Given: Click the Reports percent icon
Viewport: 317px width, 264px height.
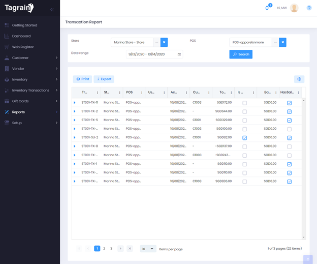Looking at the screenshot, I should pos(7,112).
